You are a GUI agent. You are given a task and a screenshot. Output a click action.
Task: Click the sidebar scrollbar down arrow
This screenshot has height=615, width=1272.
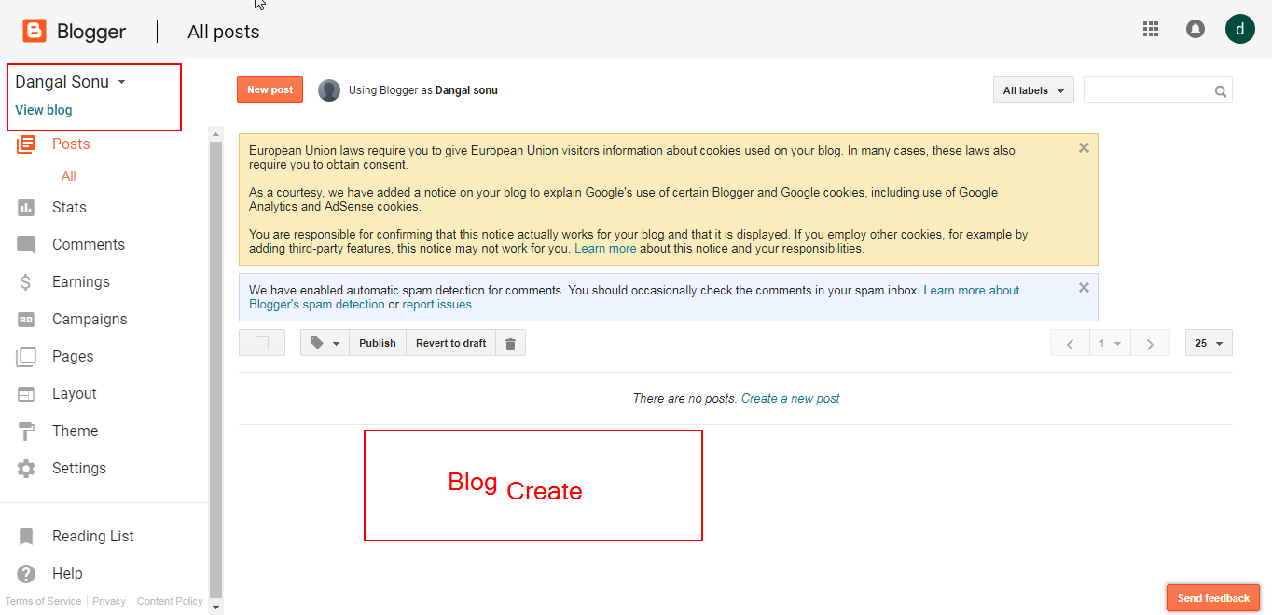pos(216,608)
